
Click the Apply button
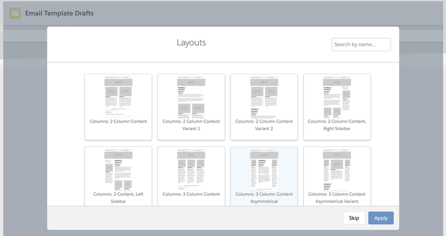click(x=380, y=218)
